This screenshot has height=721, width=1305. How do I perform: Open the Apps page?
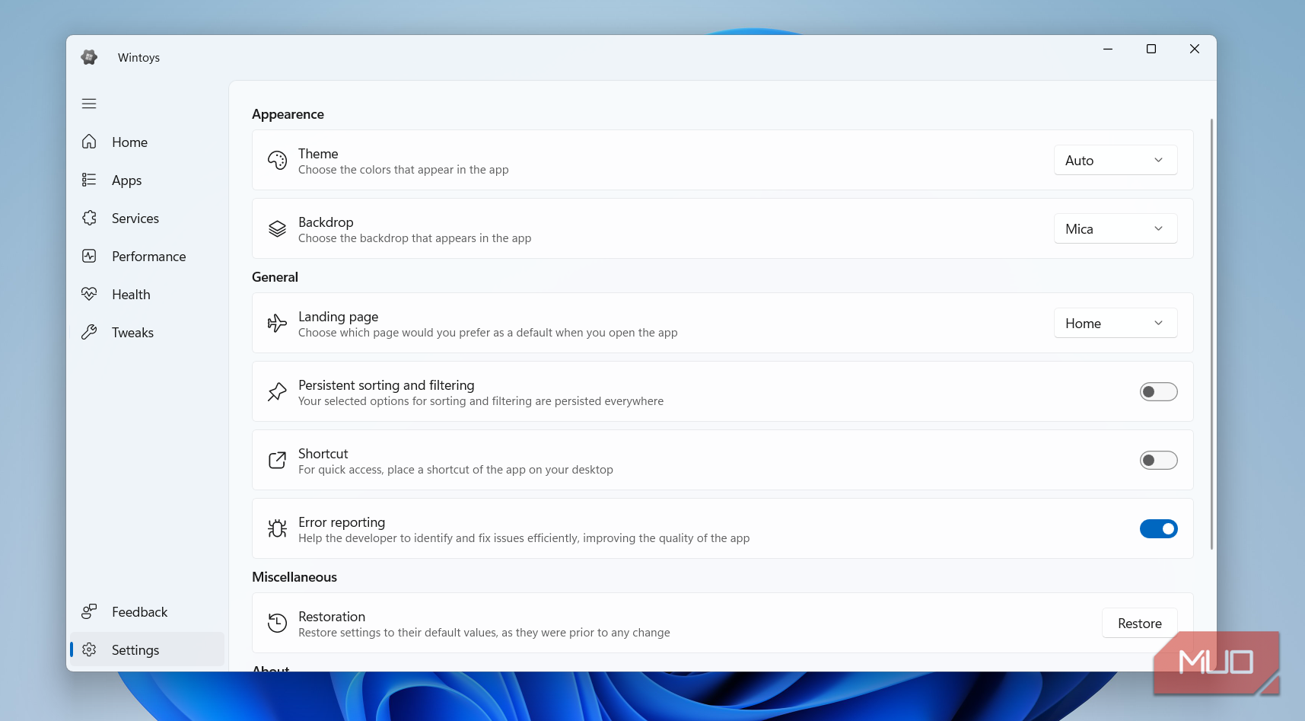click(148, 180)
